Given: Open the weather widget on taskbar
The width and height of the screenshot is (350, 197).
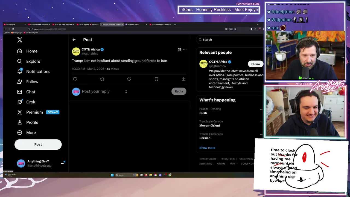Looking at the screenshot, I should [10, 175].
